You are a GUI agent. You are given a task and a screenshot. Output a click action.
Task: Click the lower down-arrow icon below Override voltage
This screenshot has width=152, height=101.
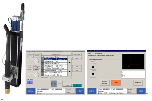[x=30, y=74]
